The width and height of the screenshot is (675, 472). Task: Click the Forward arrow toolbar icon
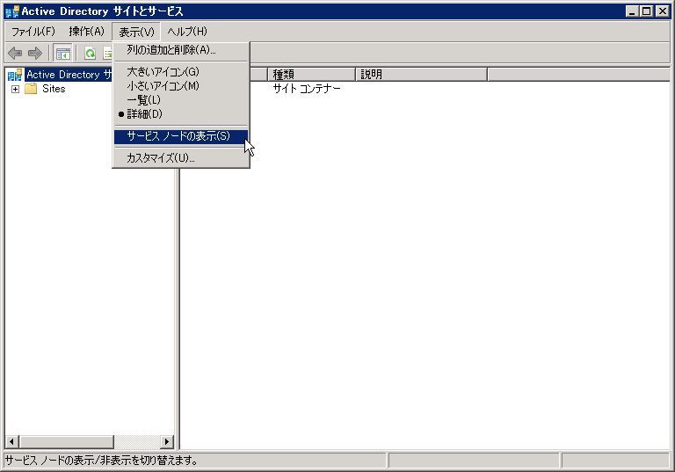(35, 54)
